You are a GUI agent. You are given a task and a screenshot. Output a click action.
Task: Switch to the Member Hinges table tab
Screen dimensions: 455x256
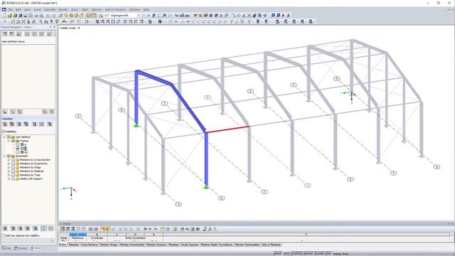(109, 245)
